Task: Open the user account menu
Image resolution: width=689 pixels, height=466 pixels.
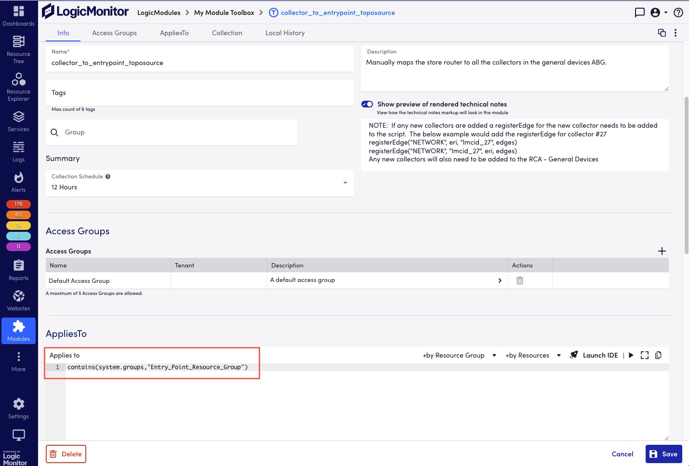Action: (x=659, y=13)
